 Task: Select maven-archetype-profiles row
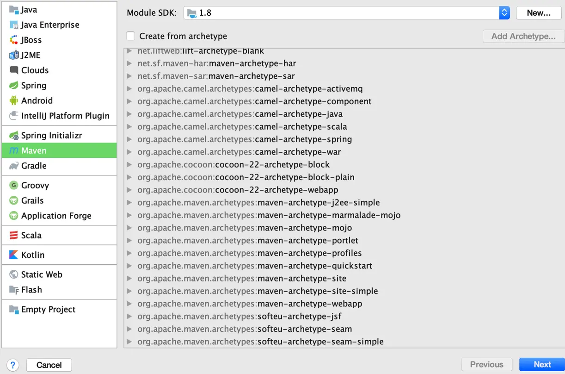(344, 253)
